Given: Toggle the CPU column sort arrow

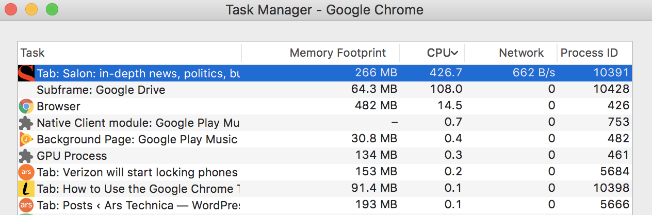Looking at the screenshot, I should coord(454,53).
